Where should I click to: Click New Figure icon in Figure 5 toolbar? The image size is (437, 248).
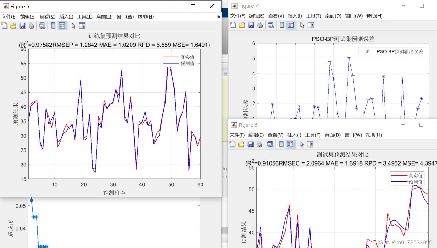[4, 26]
